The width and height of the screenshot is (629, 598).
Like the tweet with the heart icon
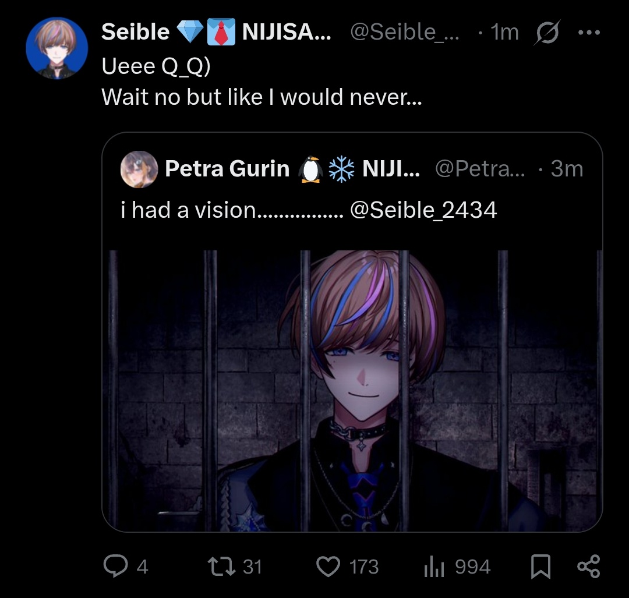tap(328, 566)
